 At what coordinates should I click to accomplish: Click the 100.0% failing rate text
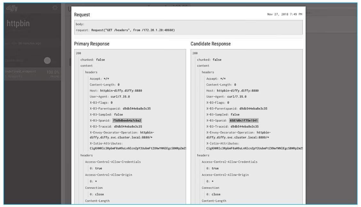[x=53, y=72]
